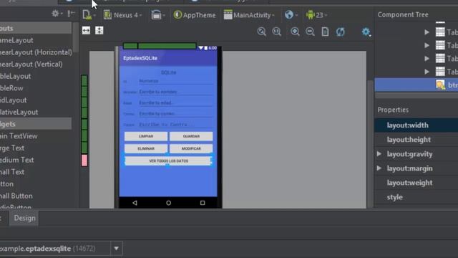The width and height of the screenshot is (458, 258).
Task: Expand the last TableRow above btn item
Action: [427, 72]
